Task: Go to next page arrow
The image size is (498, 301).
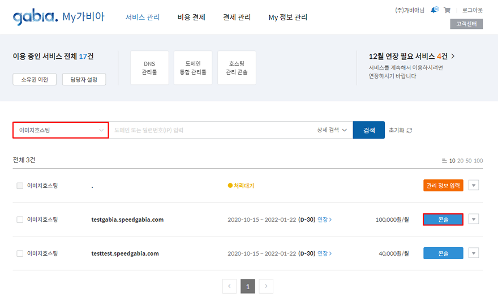Action: pyautogui.click(x=266, y=286)
